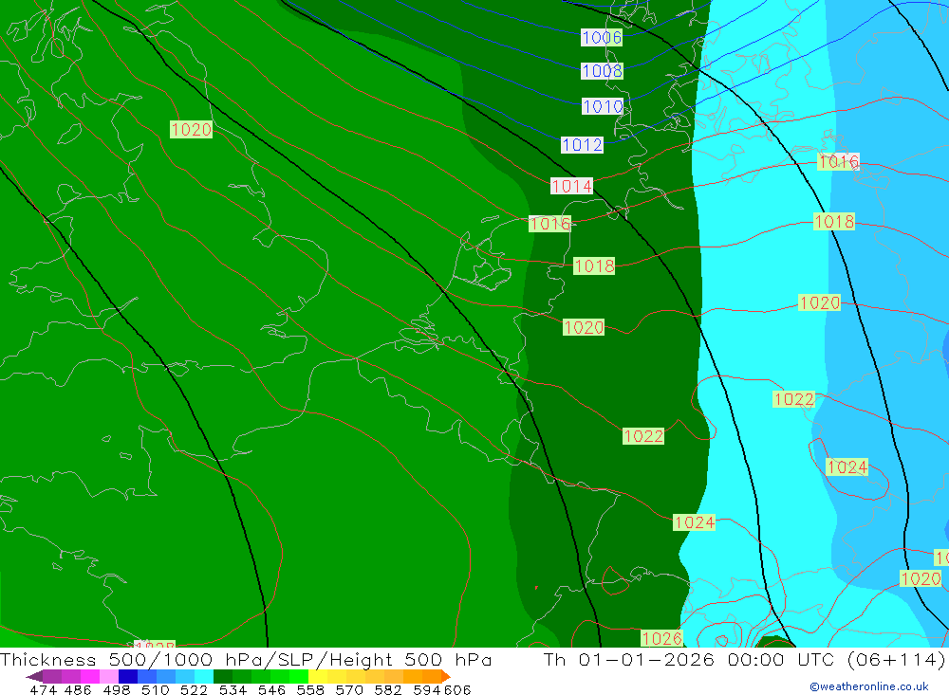Click the 1024 label inside the closed contour loop
The height and width of the screenshot is (695, 949).
click(x=847, y=466)
